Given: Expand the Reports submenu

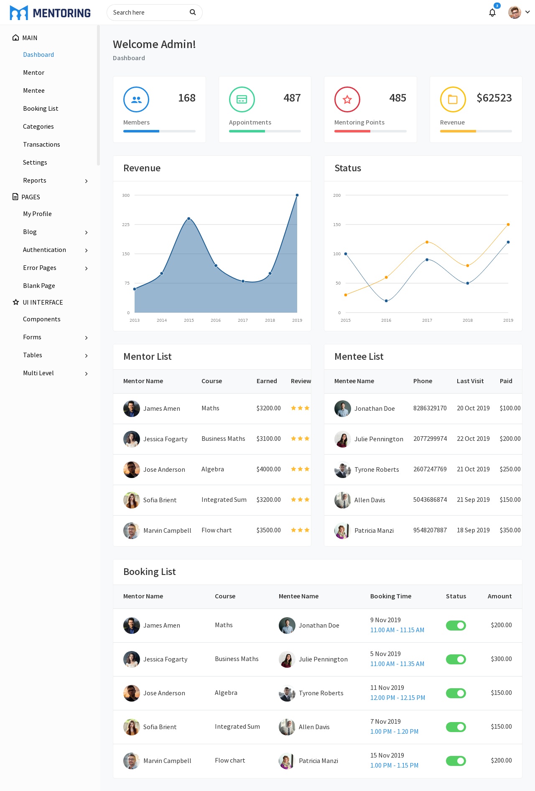Looking at the screenshot, I should tap(86, 181).
